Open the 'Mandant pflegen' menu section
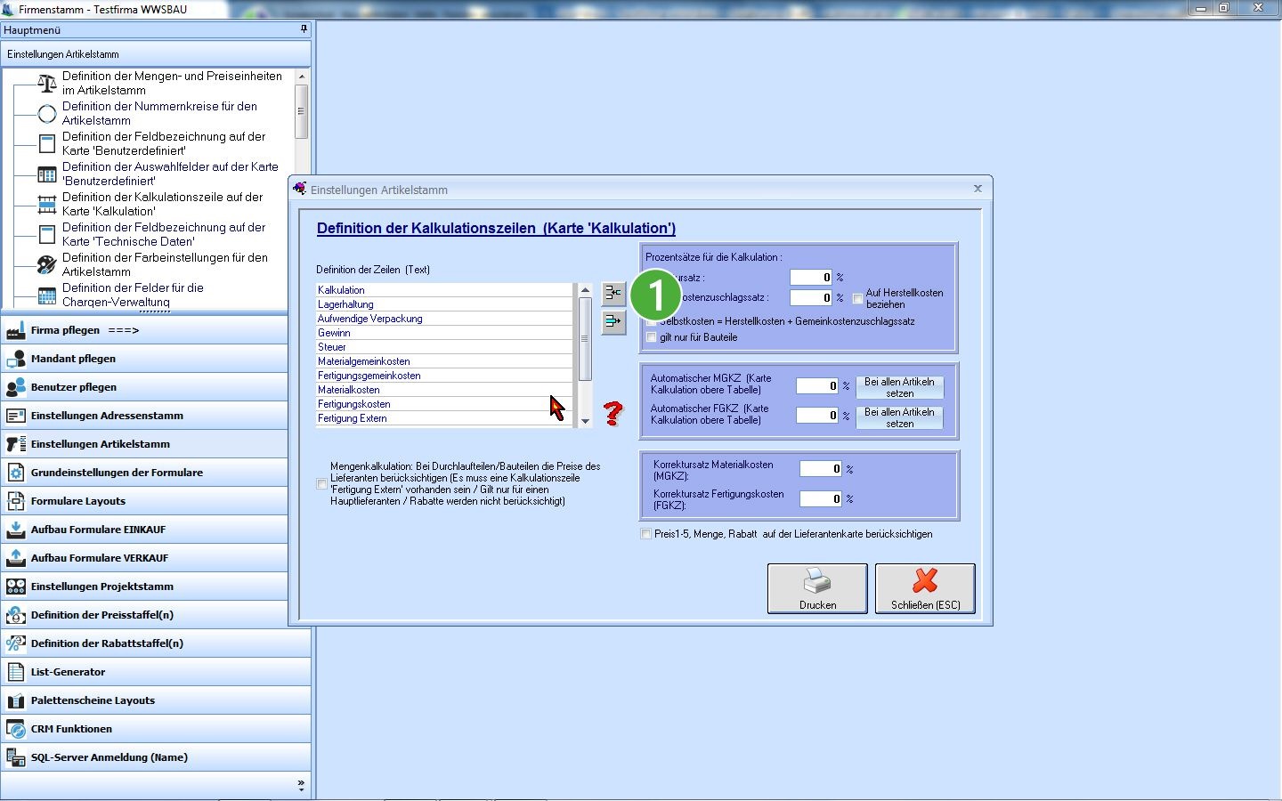 (x=156, y=359)
